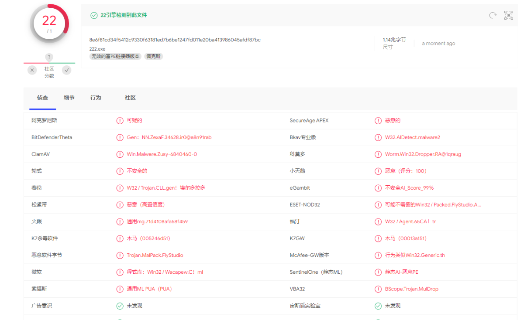
Task: Click the Win.Malware.Zusy-6840460-0 result
Action: click(x=162, y=154)
